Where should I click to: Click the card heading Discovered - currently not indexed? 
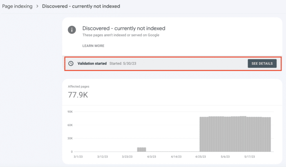(124, 29)
